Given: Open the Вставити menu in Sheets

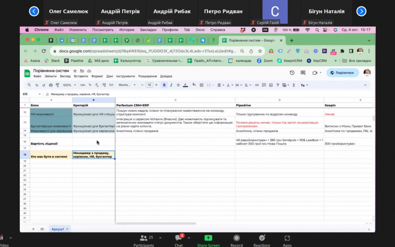Looking at the screenshot, I should [x=81, y=76].
